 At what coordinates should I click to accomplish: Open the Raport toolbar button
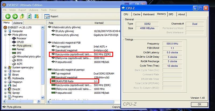click(x=51, y=17)
